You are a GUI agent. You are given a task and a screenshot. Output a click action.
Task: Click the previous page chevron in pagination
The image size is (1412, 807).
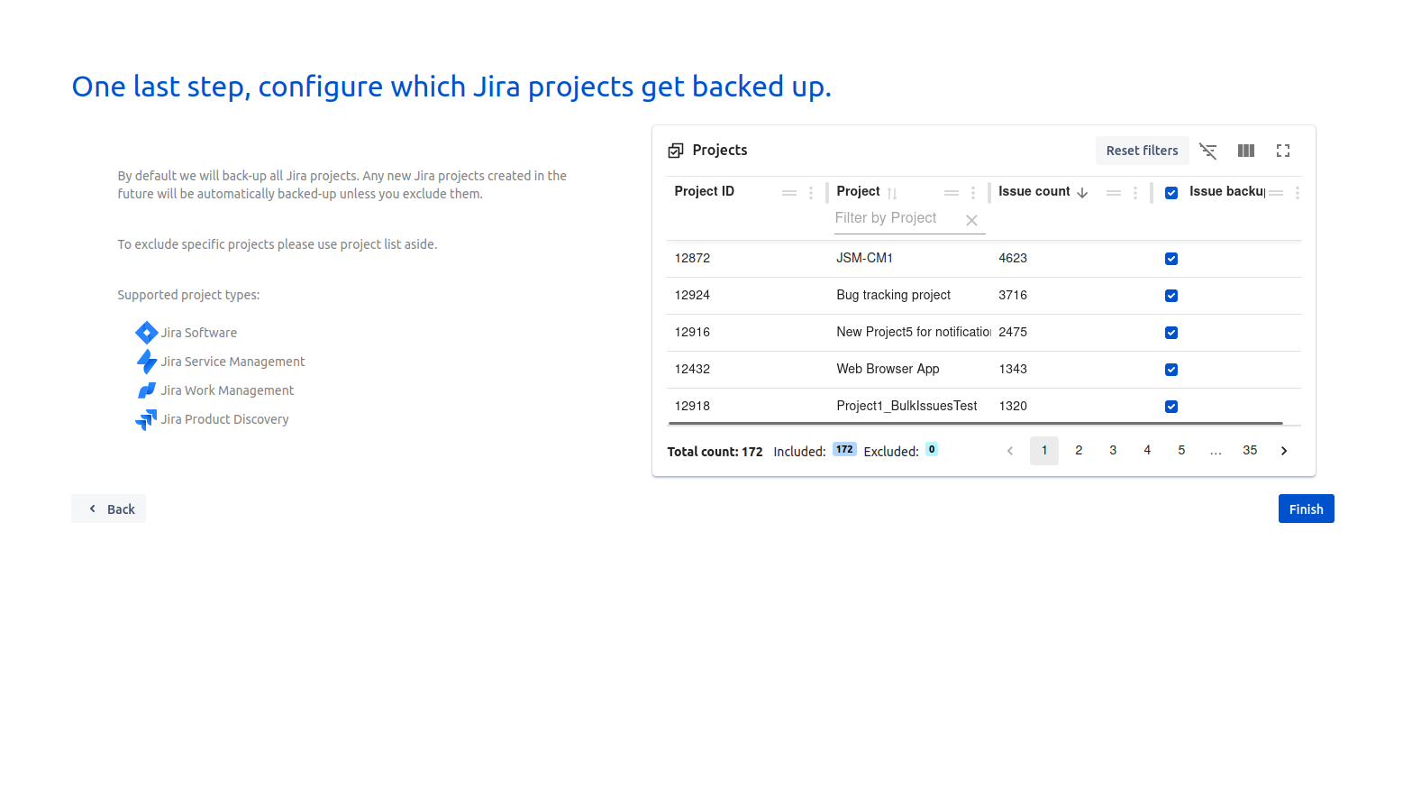click(x=1010, y=450)
